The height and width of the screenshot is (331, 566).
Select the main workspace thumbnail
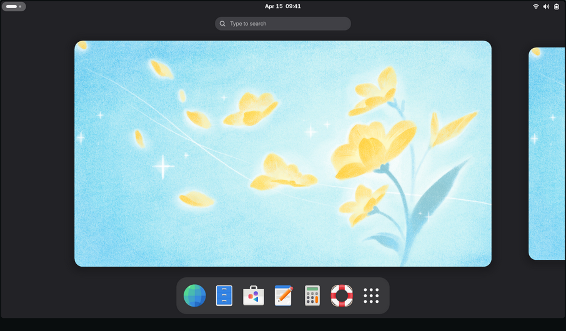click(x=282, y=154)
